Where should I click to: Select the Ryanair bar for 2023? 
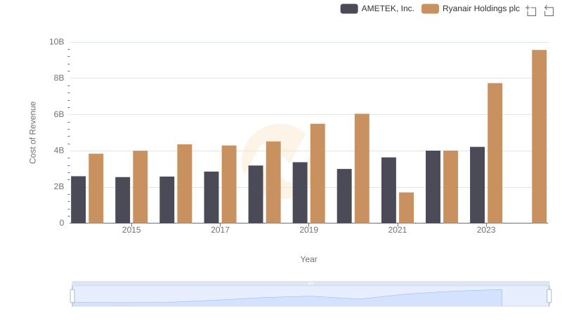point(495,153)
